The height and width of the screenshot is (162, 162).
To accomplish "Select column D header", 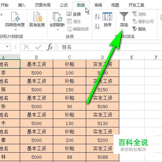I will 102,57.
